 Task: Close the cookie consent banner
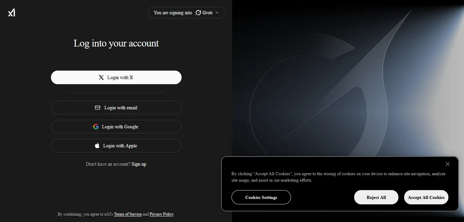447,164
